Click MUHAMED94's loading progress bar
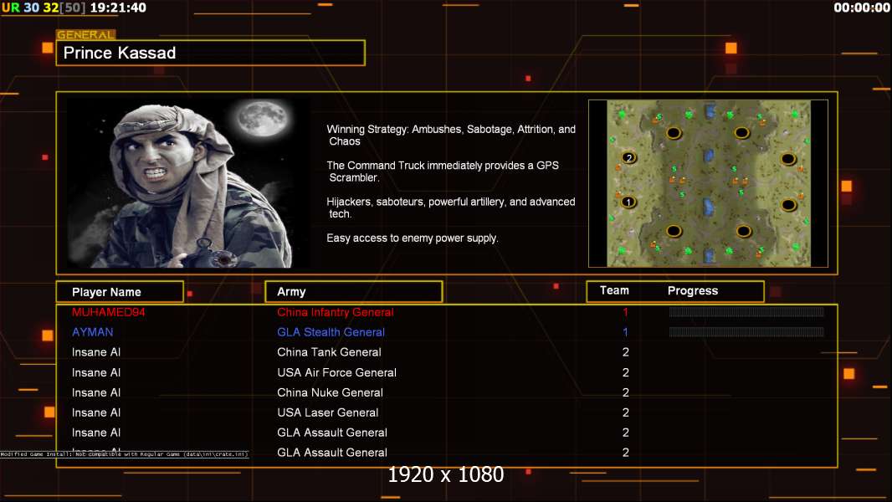Image resolution: width=892 pixels, height=502 pixels. (x=746, y=311)
